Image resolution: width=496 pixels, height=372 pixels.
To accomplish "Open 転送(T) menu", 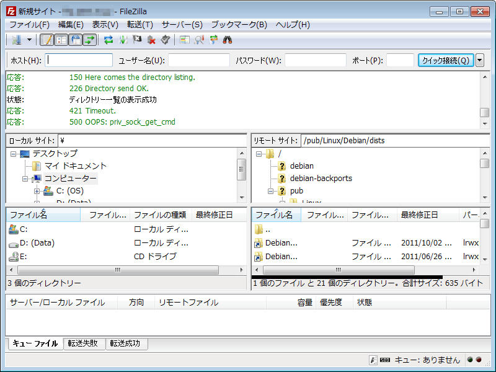I will (140, 25).
